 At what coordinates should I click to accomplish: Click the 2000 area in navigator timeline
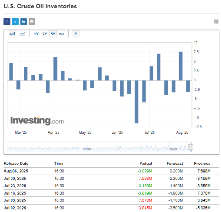click(87, 149)
